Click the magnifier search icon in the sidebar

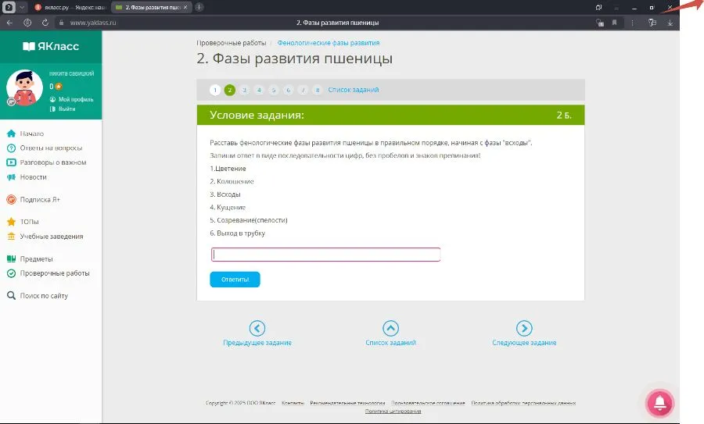11,295
